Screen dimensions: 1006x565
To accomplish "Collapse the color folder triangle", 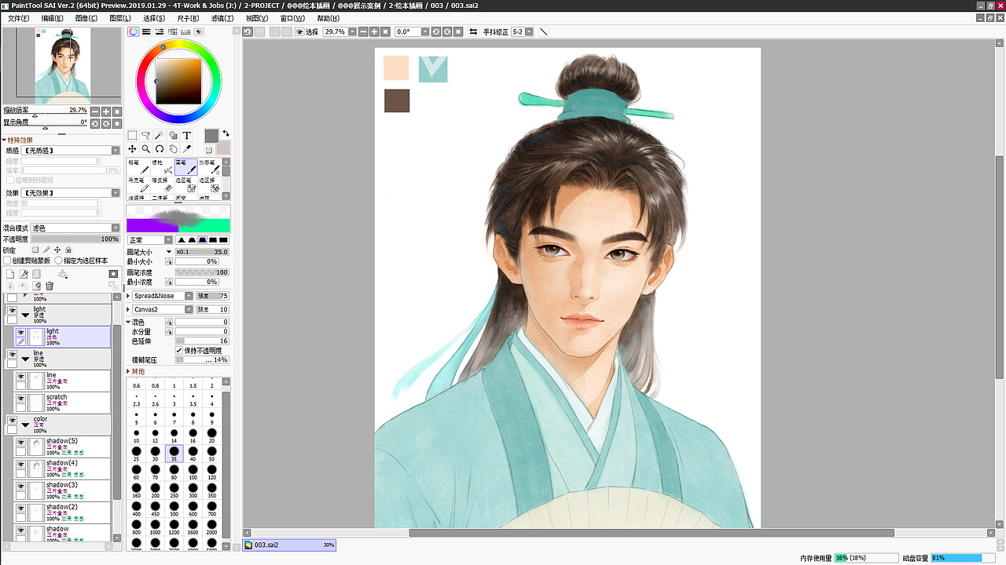I will [25, 425].
